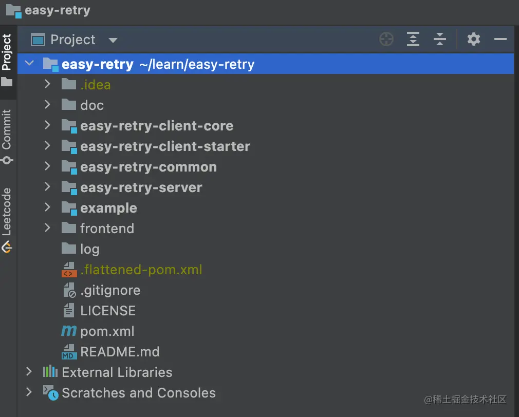The height and width of the screenshot is (417, 519).
Task: Click the Project view label in panel header
Action: (x=73, y=40)
